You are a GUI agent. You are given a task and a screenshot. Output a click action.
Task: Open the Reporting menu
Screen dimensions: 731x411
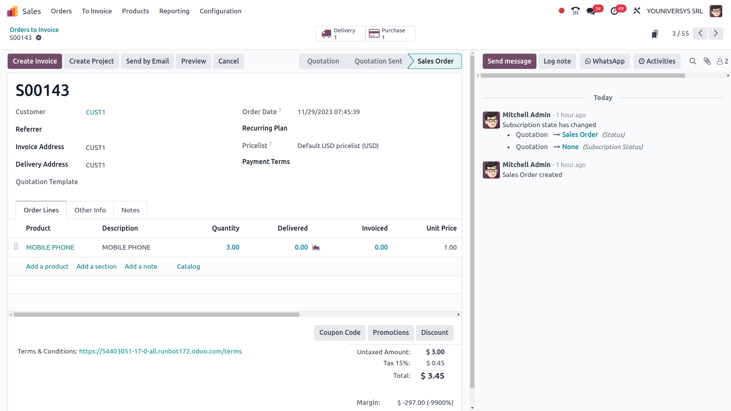[x=174, y=11]
